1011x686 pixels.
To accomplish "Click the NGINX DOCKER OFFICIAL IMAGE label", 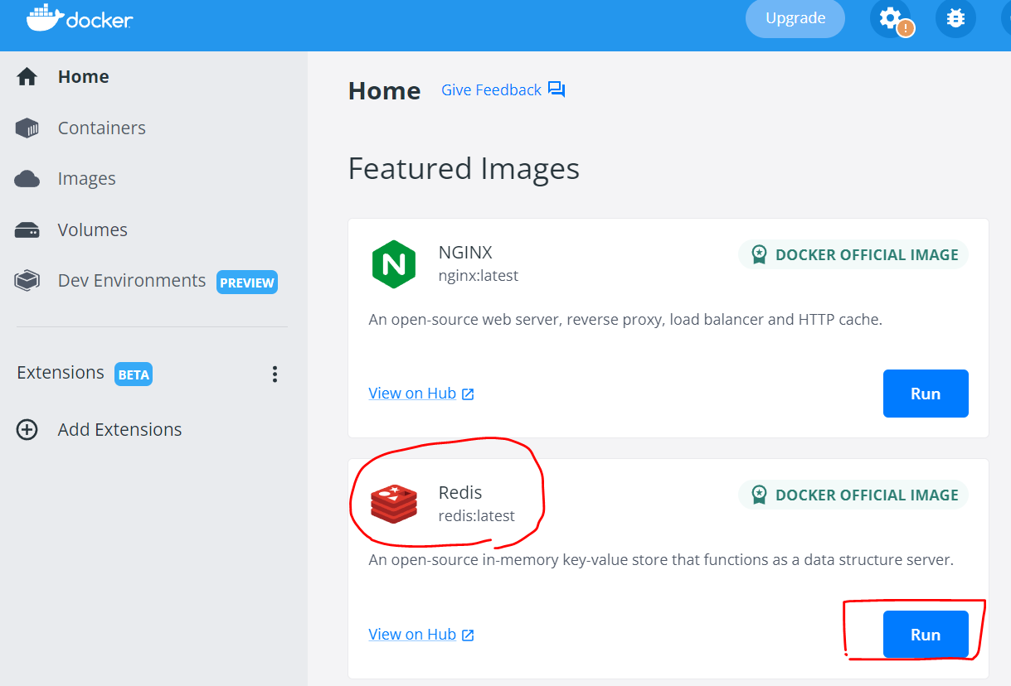I will pos(867,255).
